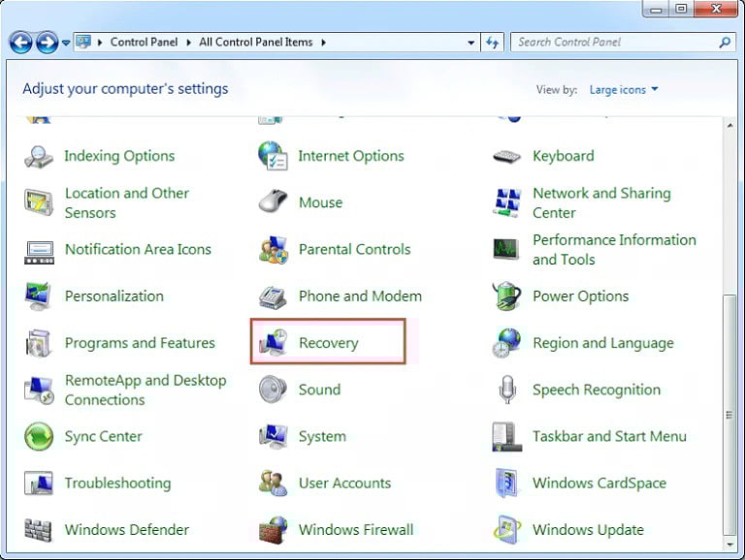Open the Internet Options globe icon
745x560 pixels.
click(x=273, y=156)
